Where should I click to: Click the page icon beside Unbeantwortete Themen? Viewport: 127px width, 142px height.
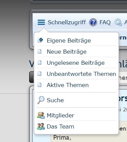pos(40,74)
